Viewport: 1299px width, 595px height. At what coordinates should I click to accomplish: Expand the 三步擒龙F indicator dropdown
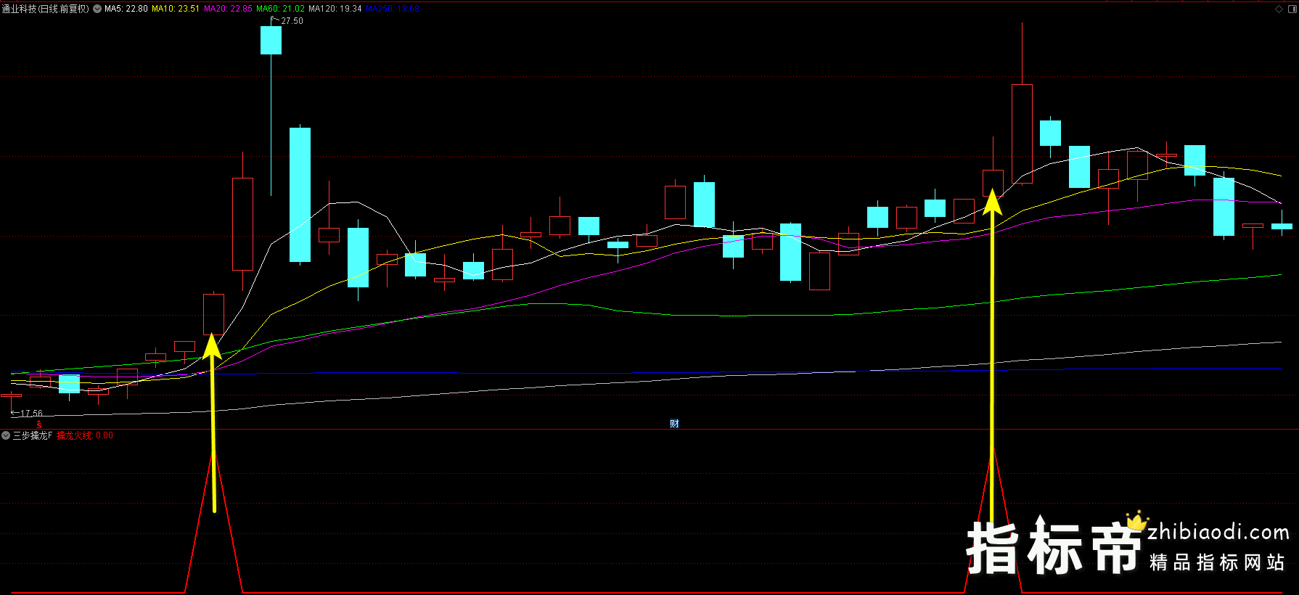6,435
